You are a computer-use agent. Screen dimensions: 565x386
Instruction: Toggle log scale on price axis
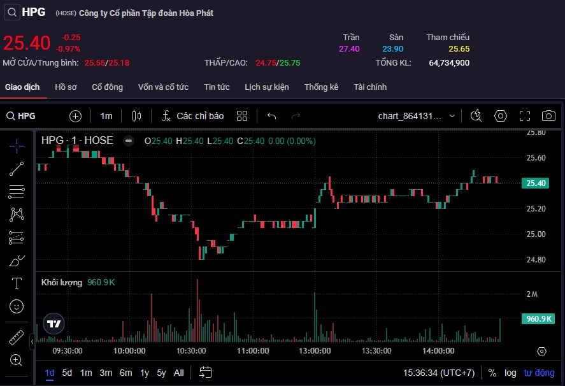tap(510, 373)
